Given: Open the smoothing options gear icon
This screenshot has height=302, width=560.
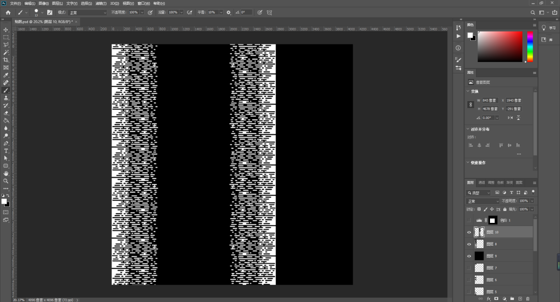Looking at the screenshot, I should pyautogui.click(x=229, y=12).
